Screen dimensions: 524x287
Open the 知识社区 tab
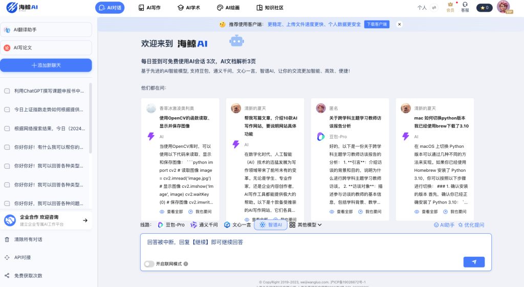click(x=270, y=8)
